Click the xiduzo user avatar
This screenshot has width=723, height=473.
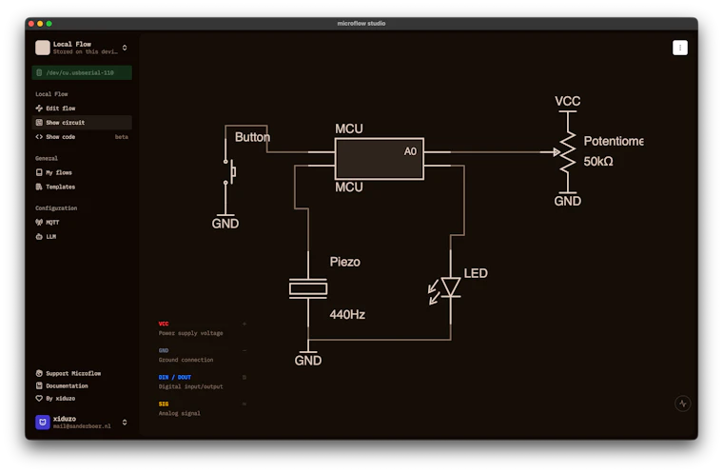click(43, 422)
